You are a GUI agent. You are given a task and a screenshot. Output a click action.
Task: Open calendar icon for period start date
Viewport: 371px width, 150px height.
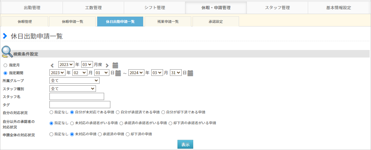click(x=118, y=73)
